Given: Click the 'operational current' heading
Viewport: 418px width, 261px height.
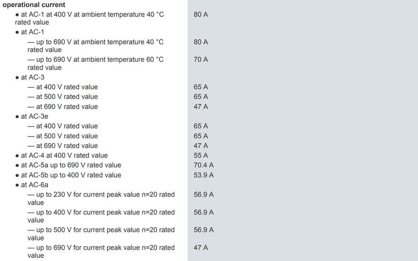Looking at the screenshot, I should coord(34,5).
